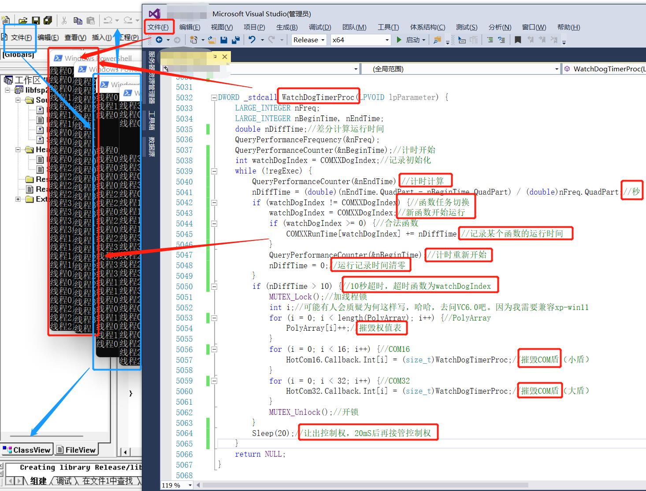
Task: Click the comment selection toolbar icon
Action: point(490,40)
